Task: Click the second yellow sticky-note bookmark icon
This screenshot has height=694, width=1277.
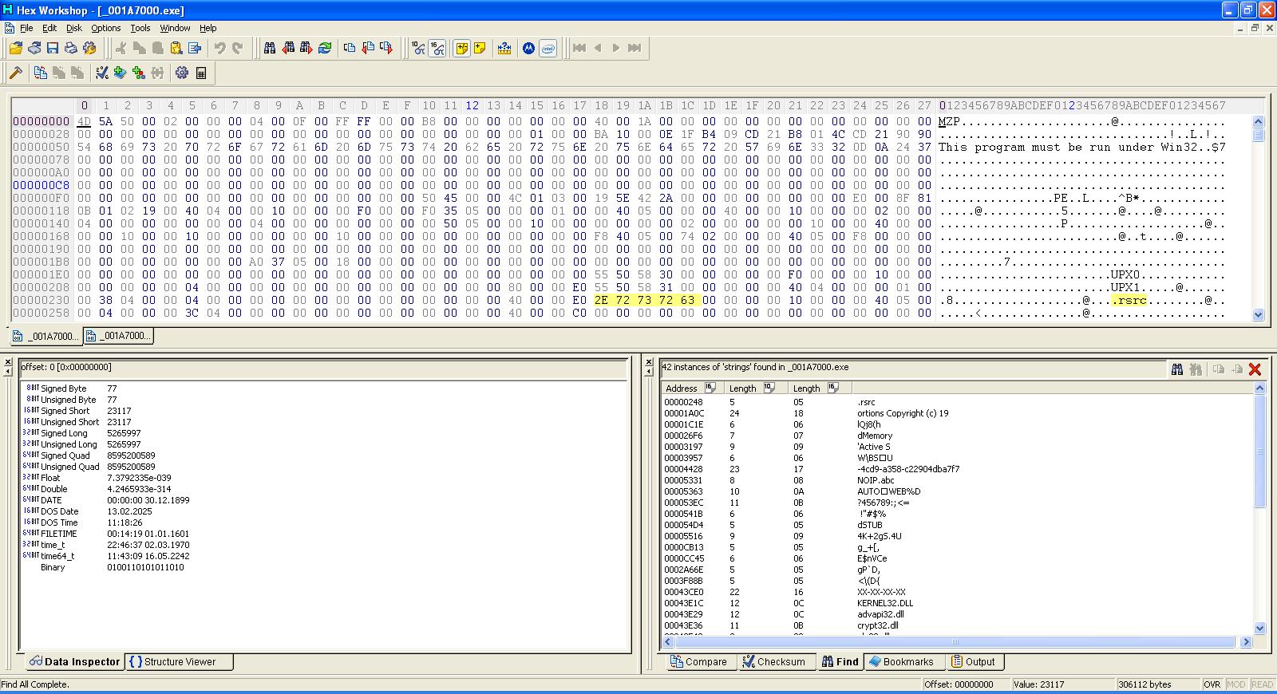Action: click(480, 48)
